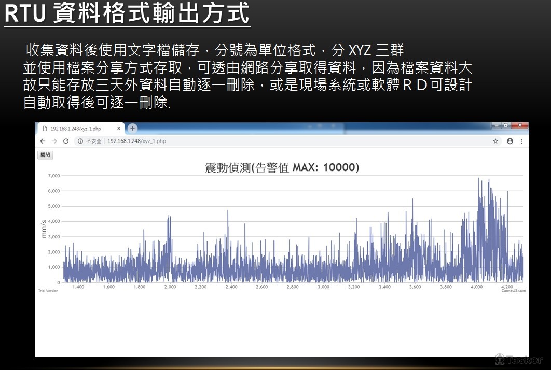Open a new tab with the plus icon
The height and width of the screenshot is (370, 551).
(132, 128)
